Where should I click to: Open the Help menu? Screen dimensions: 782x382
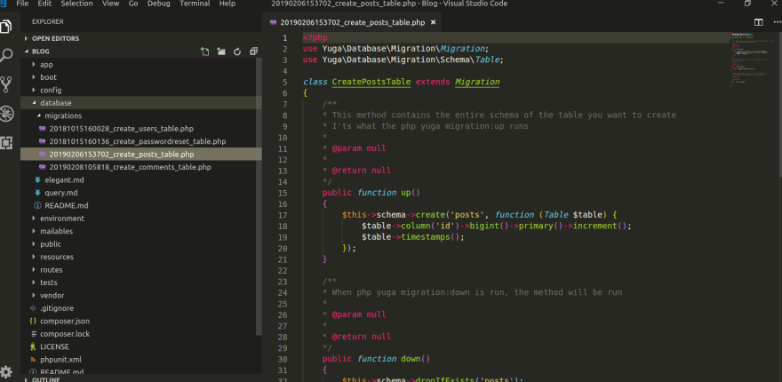coord(227,4)
